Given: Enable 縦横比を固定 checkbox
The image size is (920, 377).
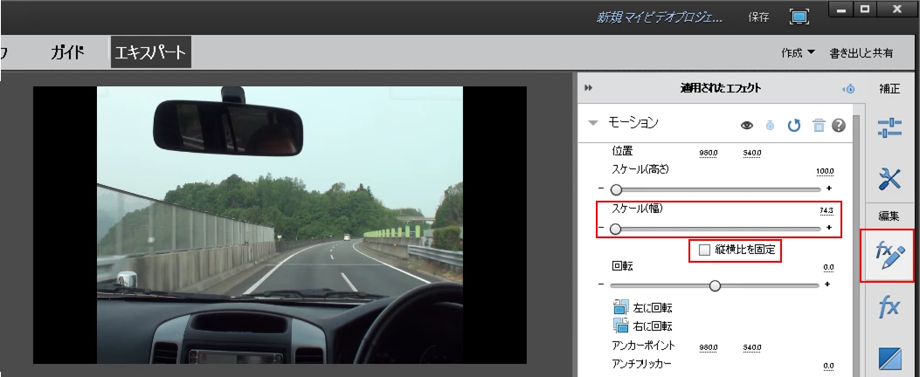Looking at the screenshot, I should point(705,250).
